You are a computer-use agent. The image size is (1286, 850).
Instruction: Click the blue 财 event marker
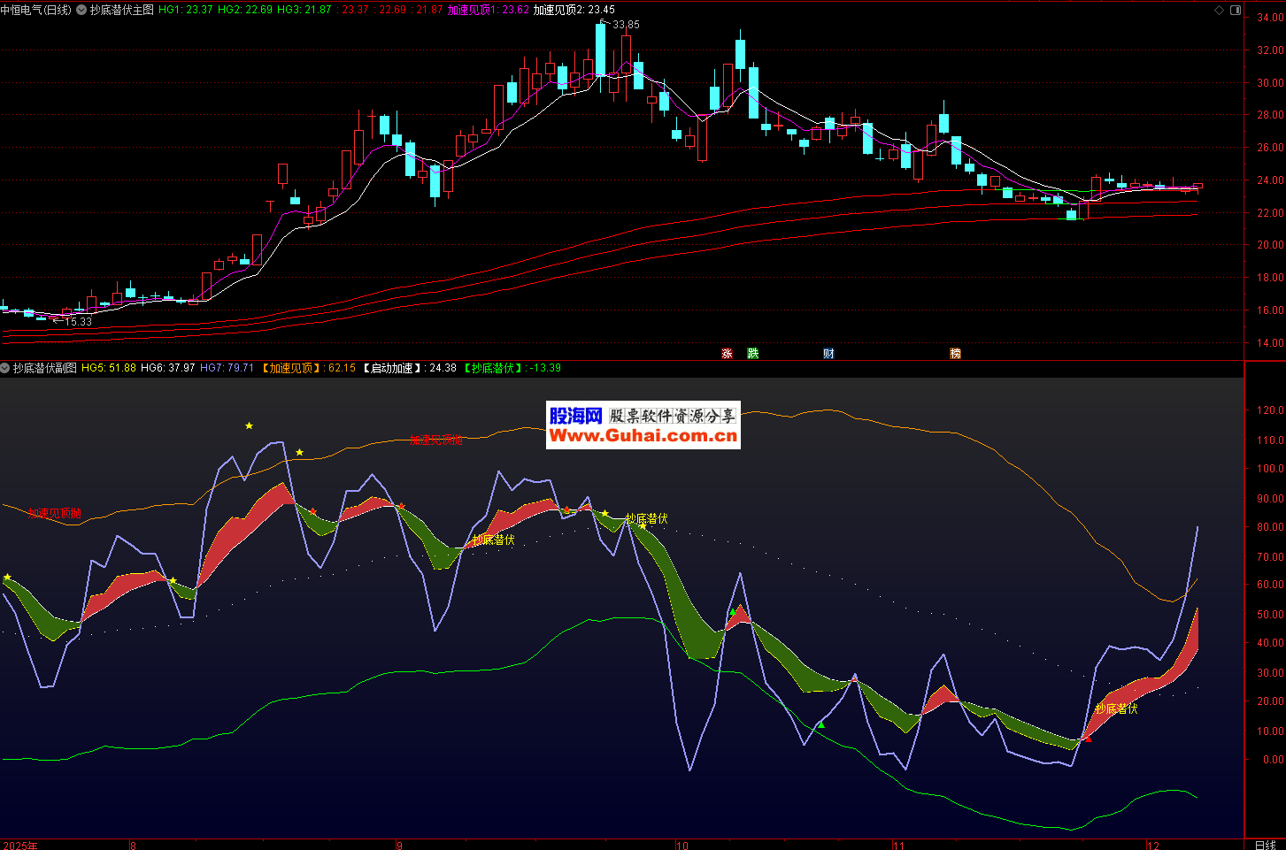coord(828,354)
